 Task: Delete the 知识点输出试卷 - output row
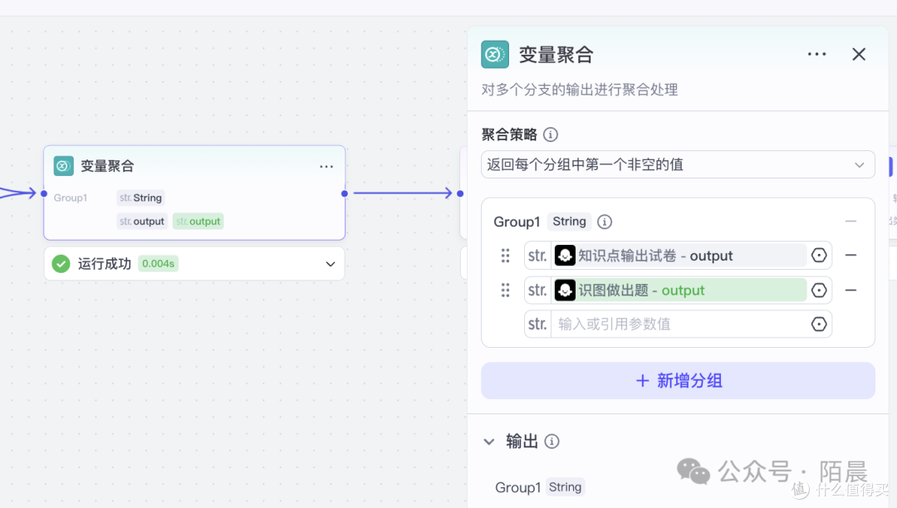click(850, 256)
